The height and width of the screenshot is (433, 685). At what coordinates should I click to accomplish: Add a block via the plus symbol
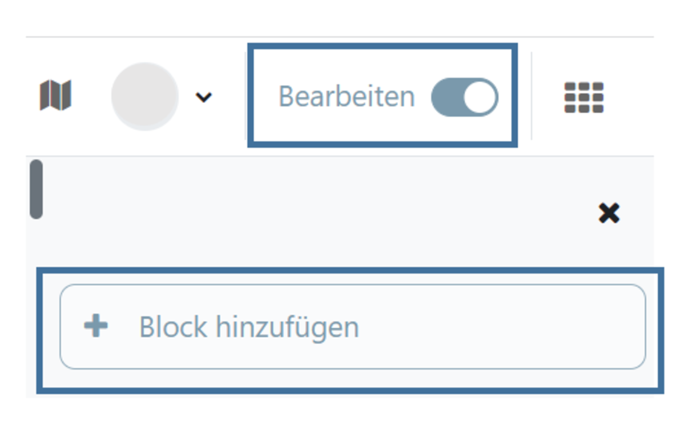pos(95,327)
